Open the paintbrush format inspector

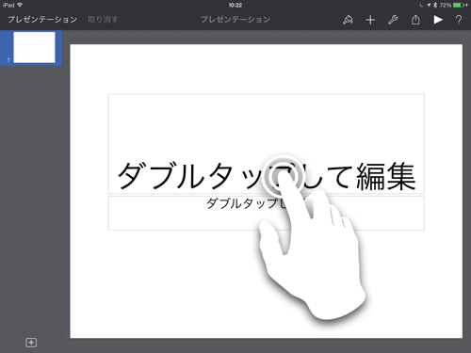[348, 20]
